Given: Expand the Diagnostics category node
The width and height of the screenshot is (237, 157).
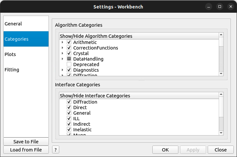Looking at the screenshot, I should tap(62, 70).
